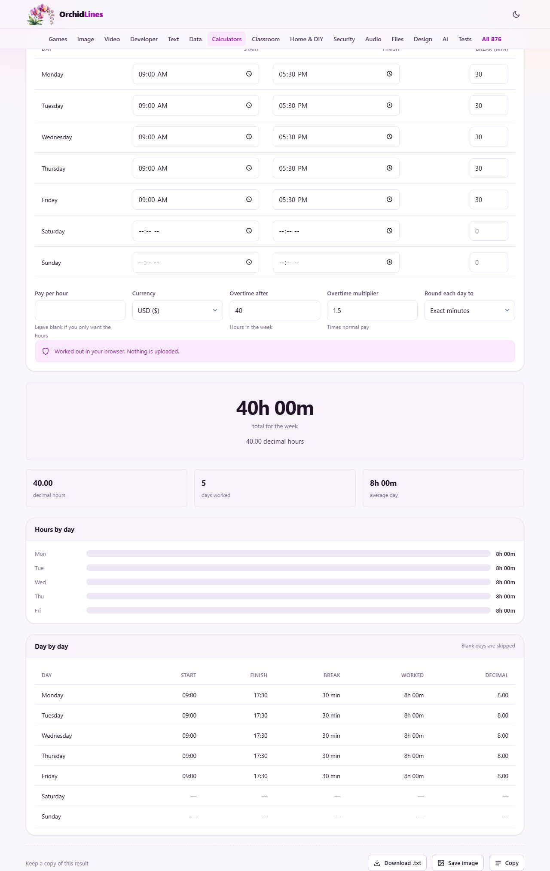550x871 pixels.
Task: Open clock picker for Sunday finish time
Action: 389,262
